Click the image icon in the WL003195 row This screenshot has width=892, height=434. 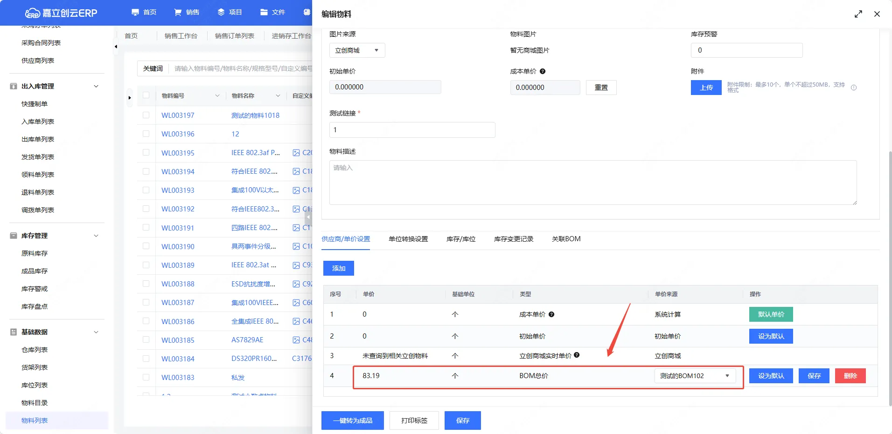coord(296,153)
